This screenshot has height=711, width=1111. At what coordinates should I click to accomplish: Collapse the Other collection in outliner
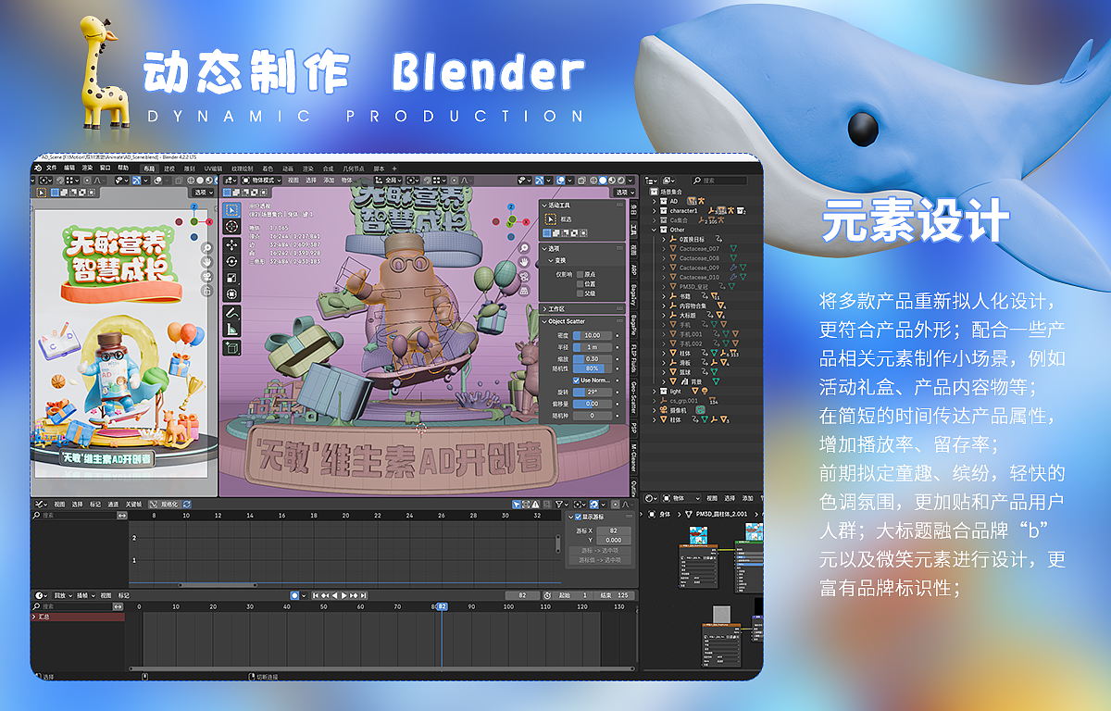click(654, 230)
